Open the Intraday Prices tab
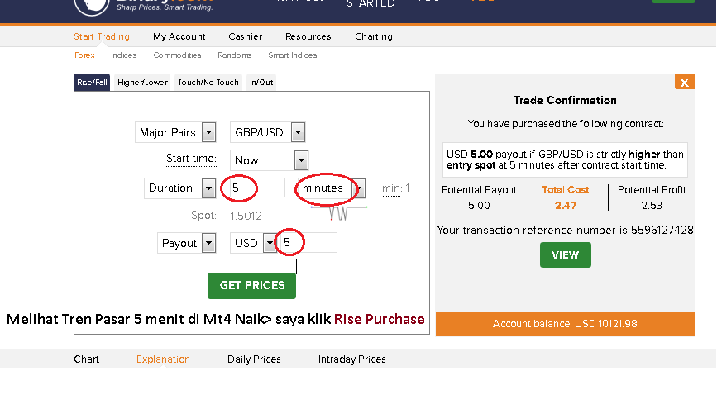 tap(351, 359)
